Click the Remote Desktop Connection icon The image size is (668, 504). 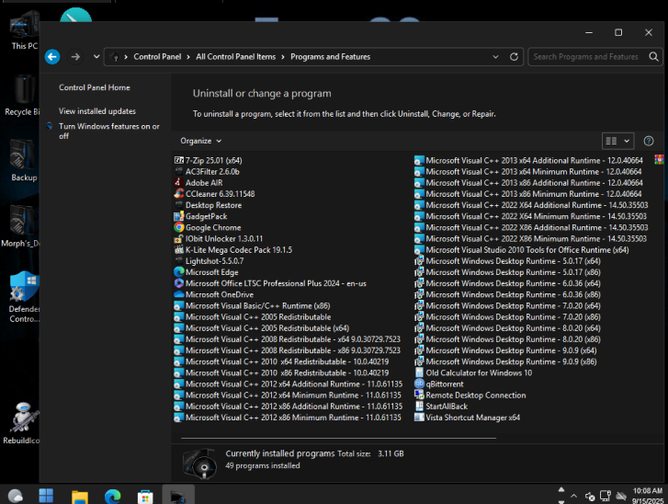tap(419, 395)
